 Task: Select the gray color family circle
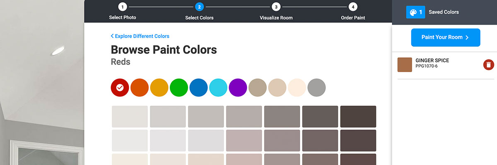pos(317,87)
